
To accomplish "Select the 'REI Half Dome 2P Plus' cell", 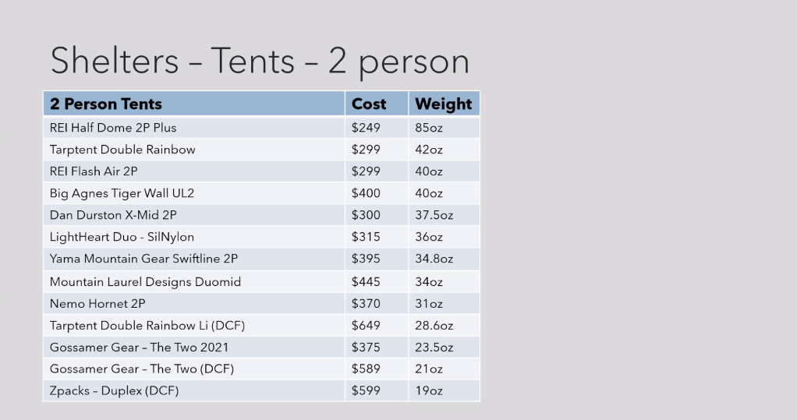I will [113, 128].
